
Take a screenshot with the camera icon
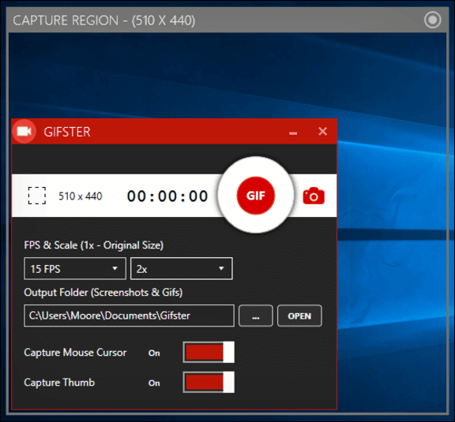point(314,196)
